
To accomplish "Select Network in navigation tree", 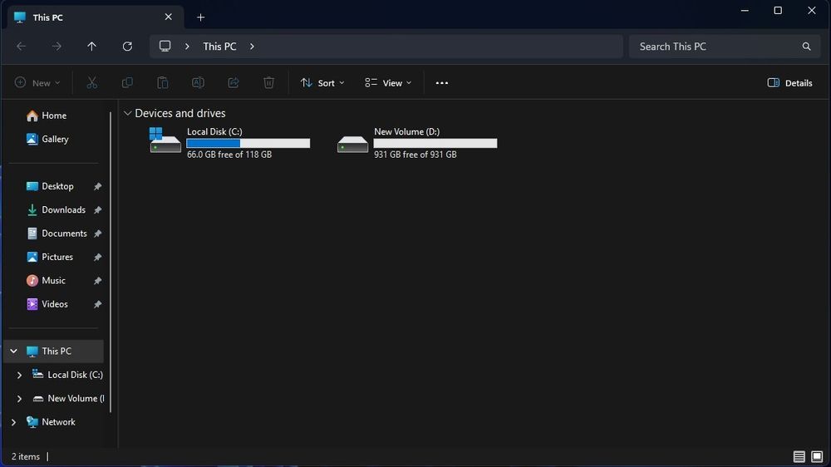I will click(51, 422).
